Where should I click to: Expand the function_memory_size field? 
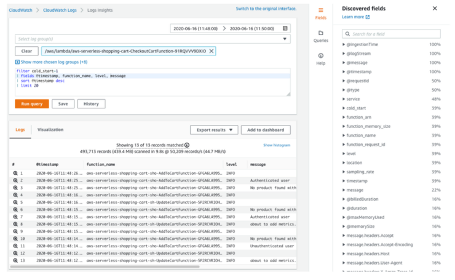click(344, 126)
